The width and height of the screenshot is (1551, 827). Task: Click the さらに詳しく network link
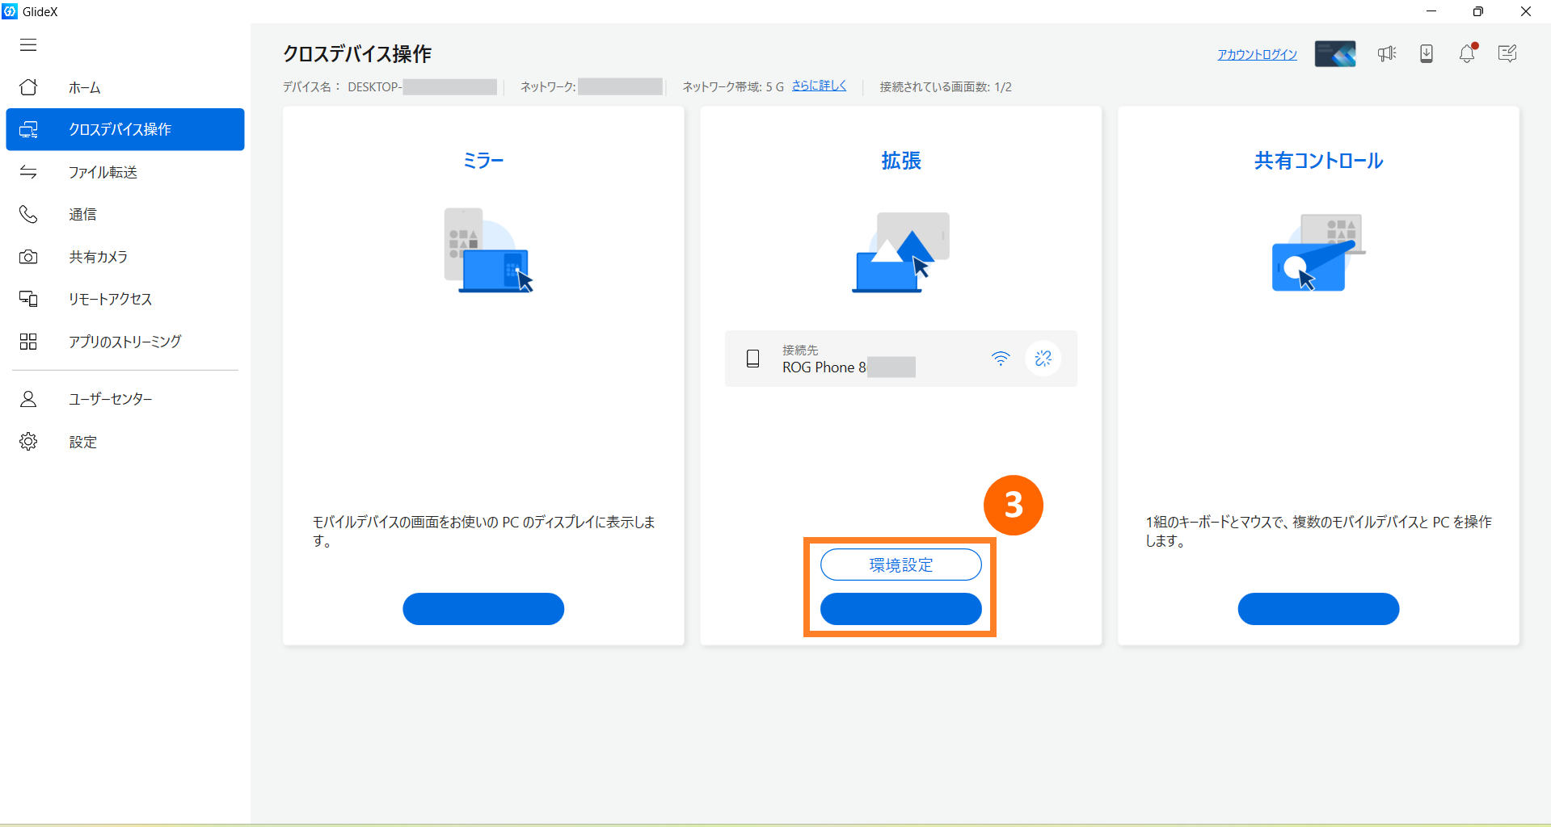click(x=819, y=86)
